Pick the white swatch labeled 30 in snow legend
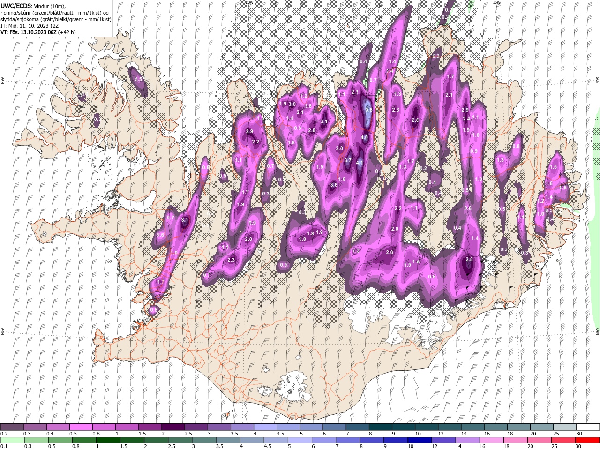 [x=588, y=427]
